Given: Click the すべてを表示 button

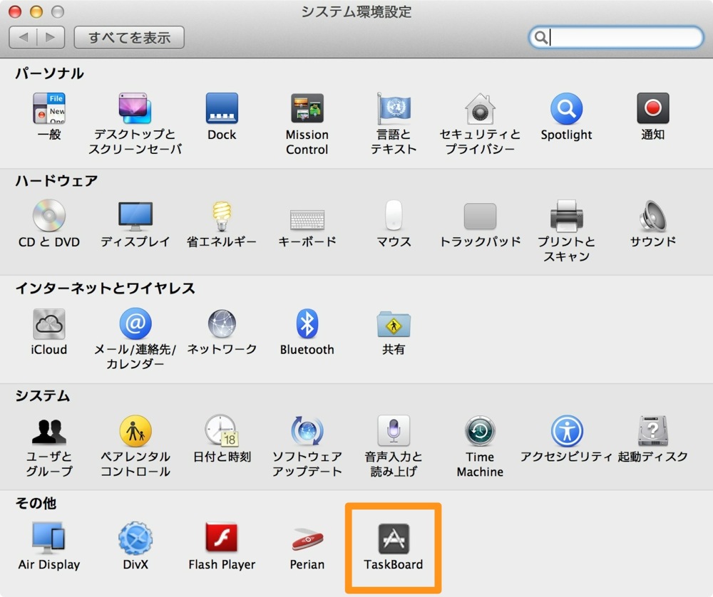Looking at the screenshot, I should 129,37.
